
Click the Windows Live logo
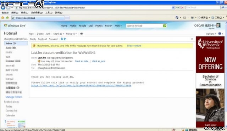(15, 25)
